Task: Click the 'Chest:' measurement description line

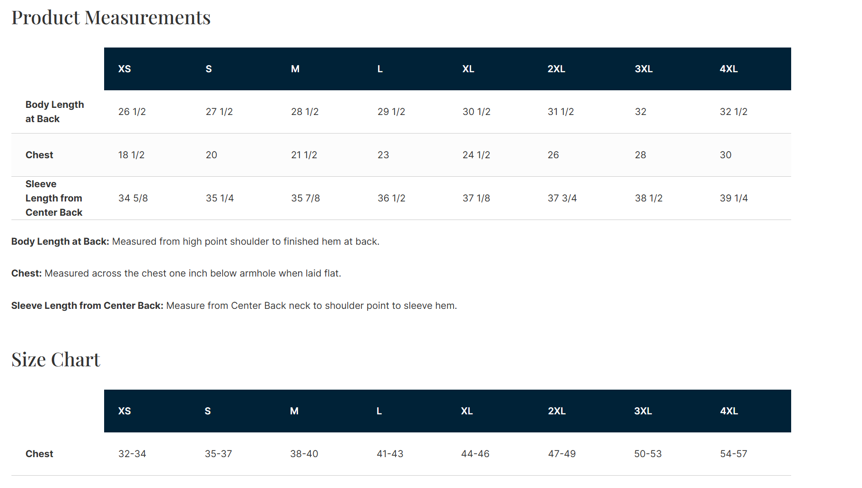Action: 176,273
